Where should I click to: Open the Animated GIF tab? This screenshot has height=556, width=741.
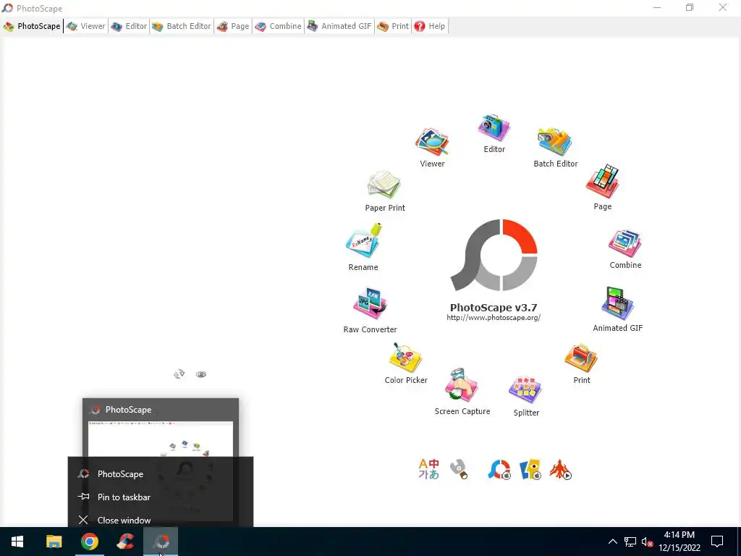339,27
